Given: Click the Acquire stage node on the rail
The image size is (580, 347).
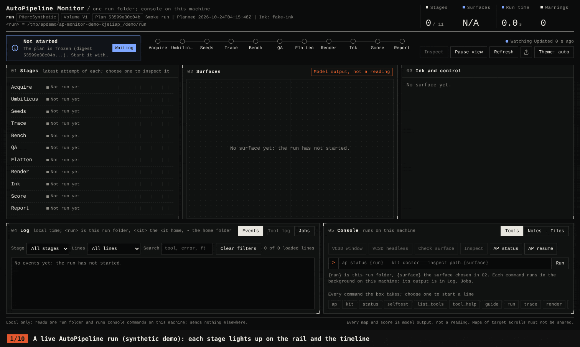Looking at the screenshot, I should coord(158,41).
